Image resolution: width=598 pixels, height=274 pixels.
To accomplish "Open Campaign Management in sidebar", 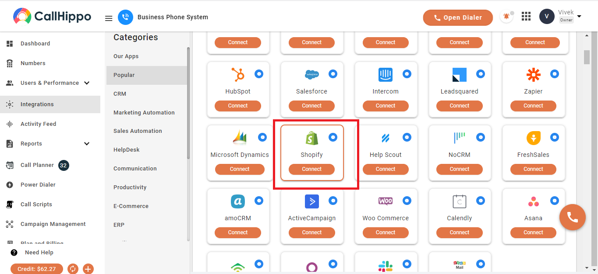I will click(x=50, y=224).
